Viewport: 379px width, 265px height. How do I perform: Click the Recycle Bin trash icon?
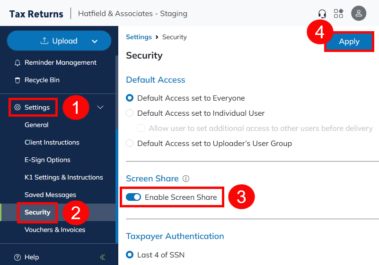[x=18, y=80]
